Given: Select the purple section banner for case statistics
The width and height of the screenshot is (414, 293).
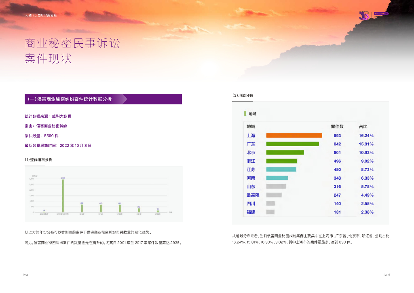Looking at the screenshot, I should click(103, 99).
